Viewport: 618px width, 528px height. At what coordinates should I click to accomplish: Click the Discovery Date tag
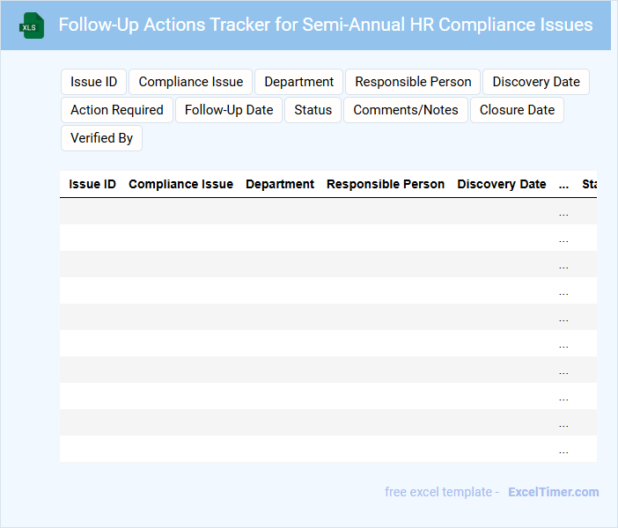click(x=536, y=82)
